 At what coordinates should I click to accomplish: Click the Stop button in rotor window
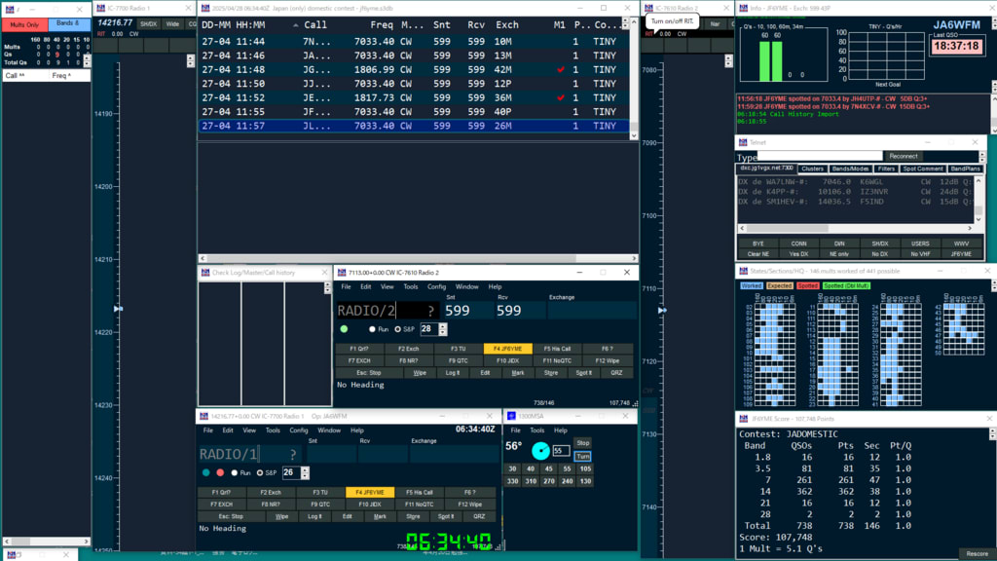pos(582,443)
